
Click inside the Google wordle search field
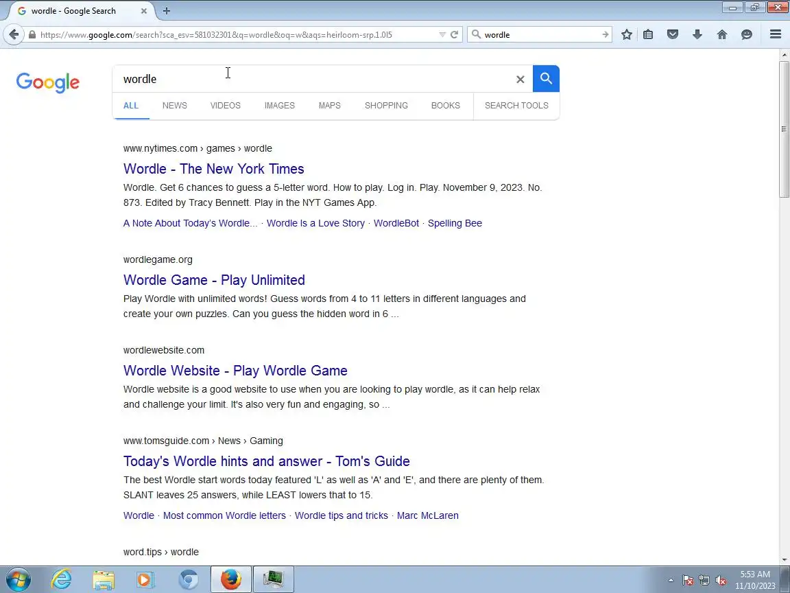(x=318, y=79)
